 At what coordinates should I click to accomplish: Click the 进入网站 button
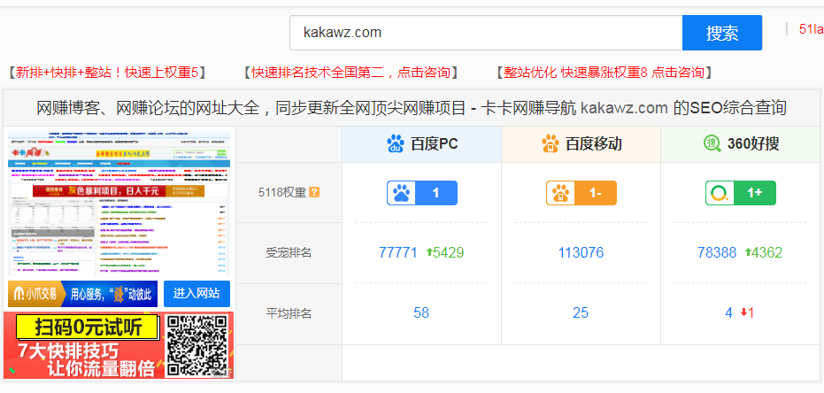[196, 293]
